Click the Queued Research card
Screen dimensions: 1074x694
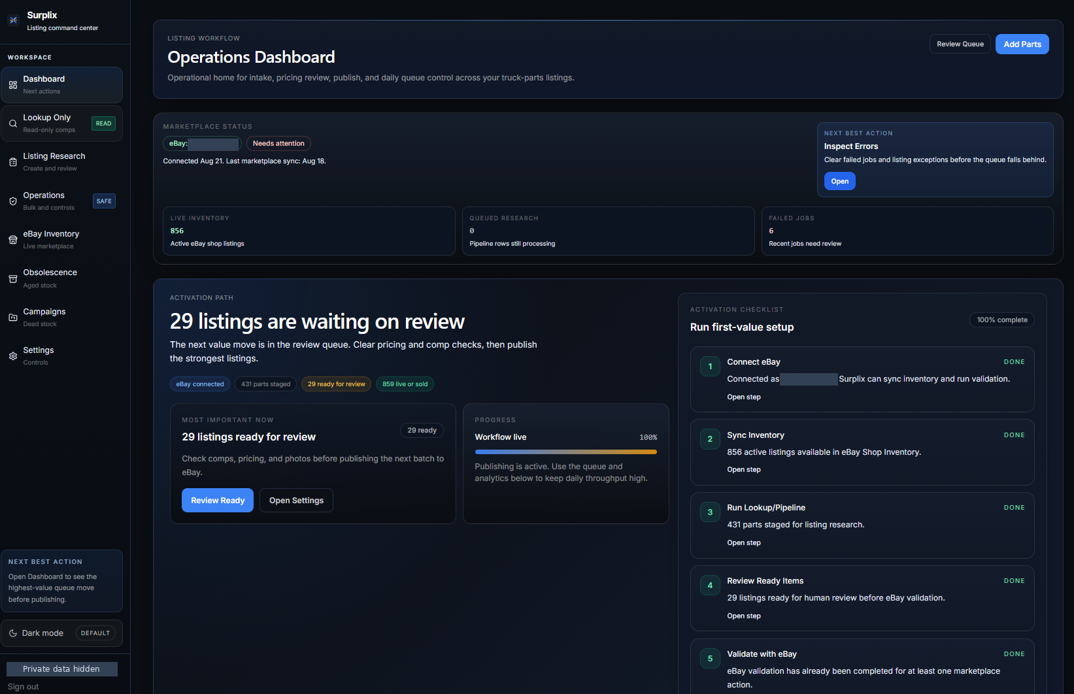[x=608, y=231]
